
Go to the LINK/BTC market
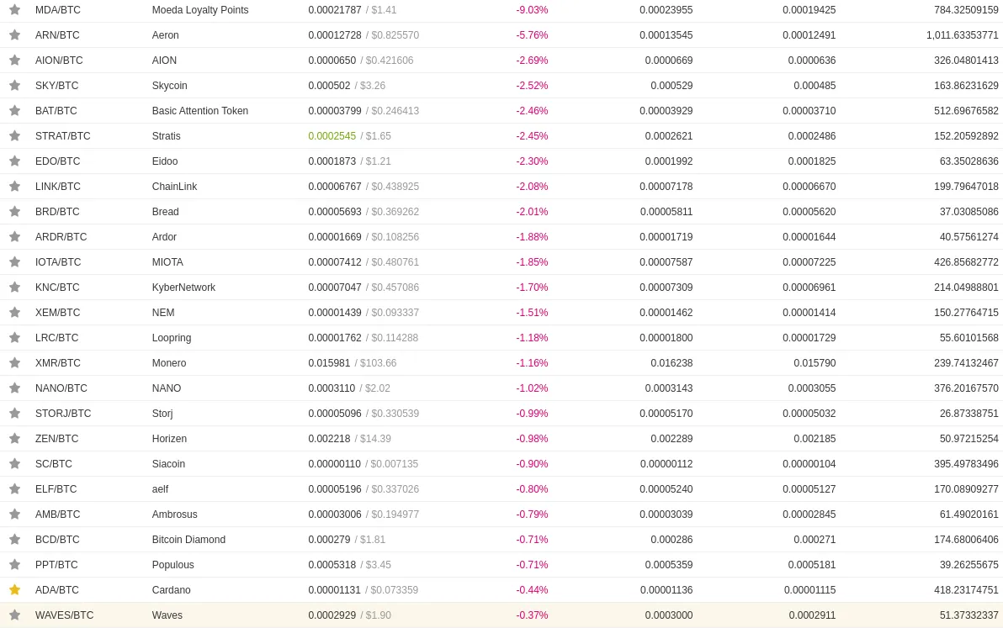pyautogui.click(x=57, y=186)
